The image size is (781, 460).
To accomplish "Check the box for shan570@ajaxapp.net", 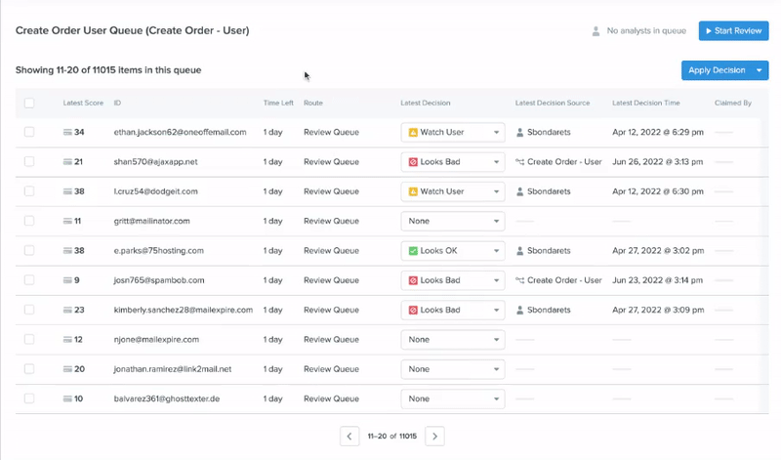I will point(29,161).
